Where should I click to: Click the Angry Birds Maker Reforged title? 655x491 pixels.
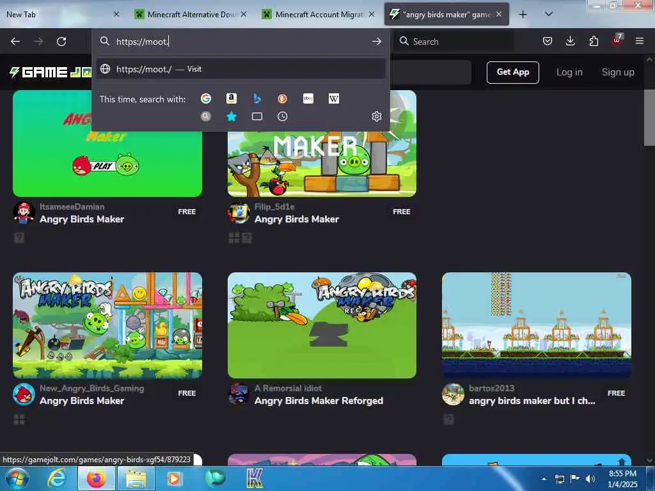point(319,401)
